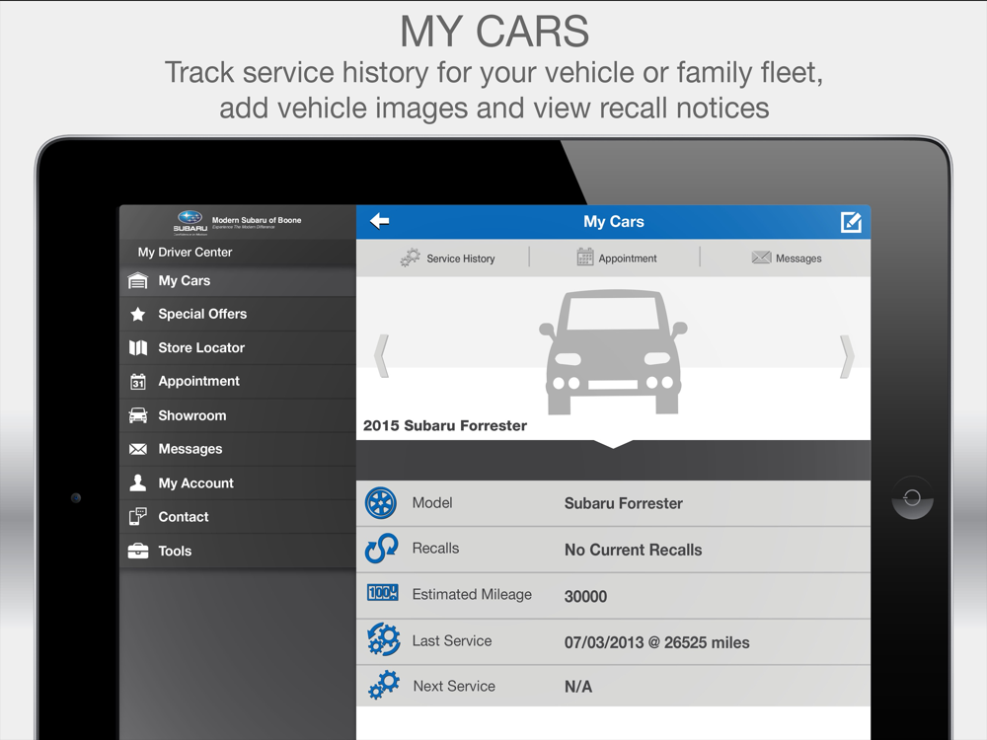Screen dimensions: 987x740
Task: Tap the gray car placeholder image
Action: [x=613, y=352]
